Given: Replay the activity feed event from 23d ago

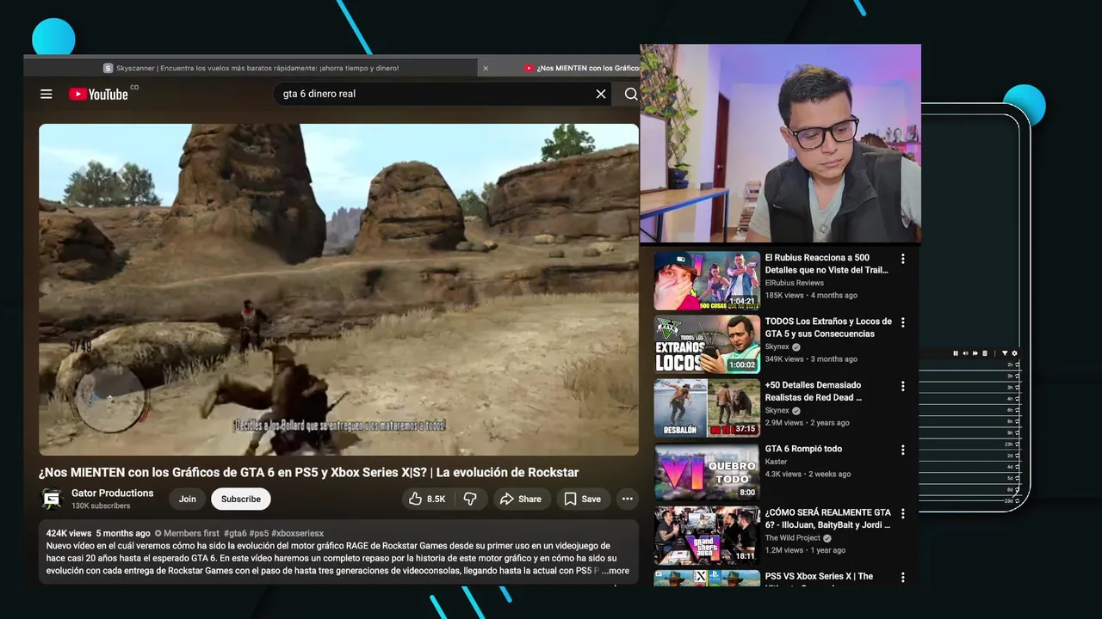Looking at the screenshot, I should point(1018,500).
